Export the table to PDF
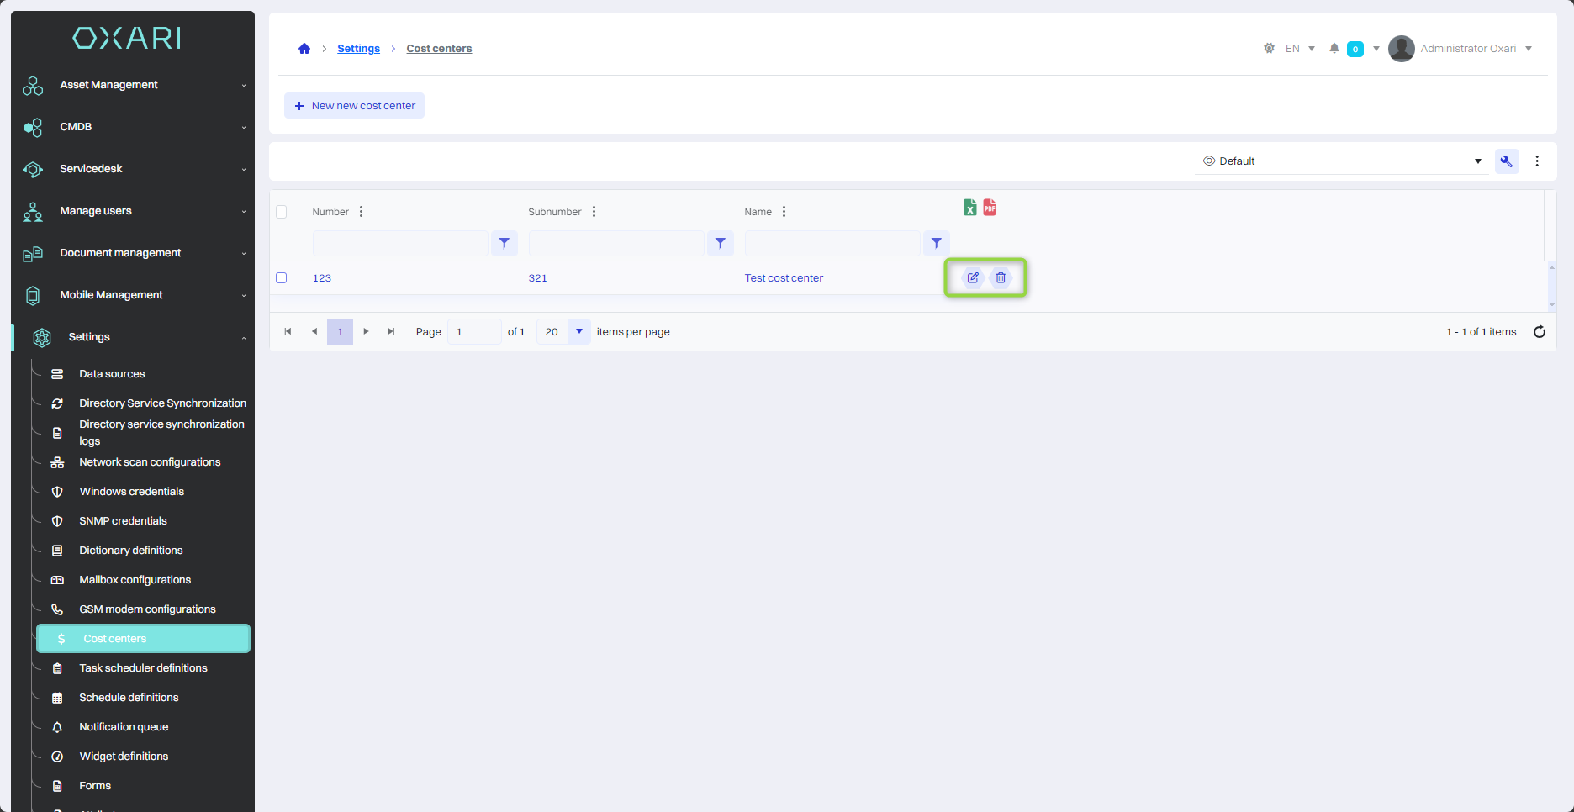Viewport: 1574px width, 812px height. pos(990,208)
